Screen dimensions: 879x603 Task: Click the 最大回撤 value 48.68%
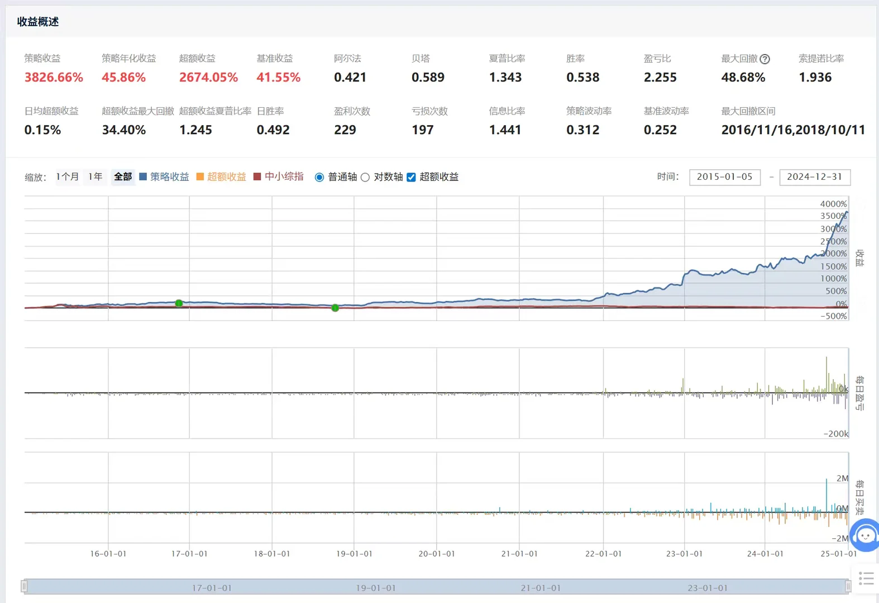pyautogui.click(x=743, y=77)
